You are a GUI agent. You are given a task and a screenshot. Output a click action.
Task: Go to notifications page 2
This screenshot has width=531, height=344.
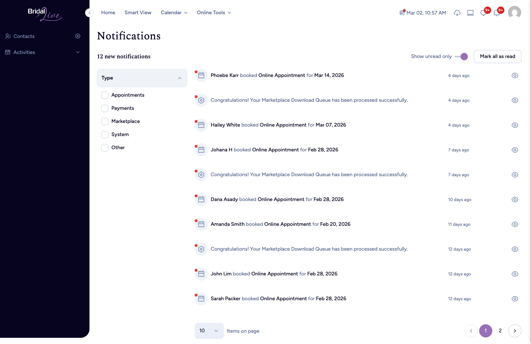click(500, 331)
